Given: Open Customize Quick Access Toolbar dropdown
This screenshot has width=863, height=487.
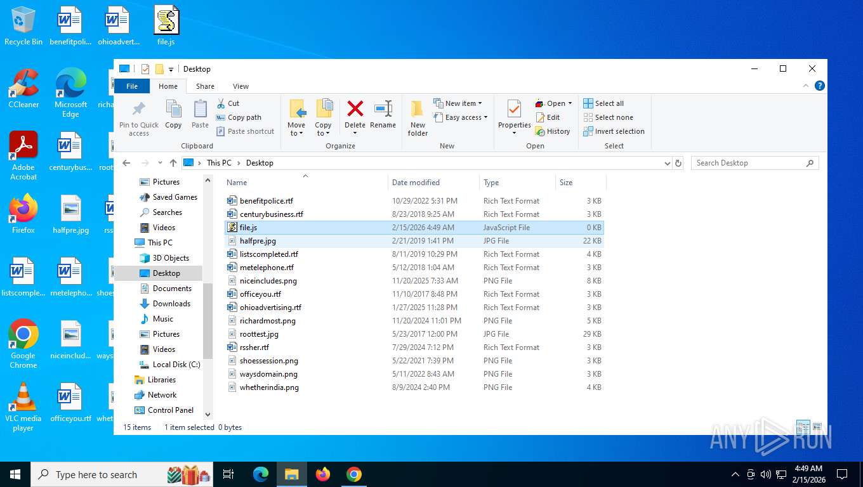Looking at the screenshot, I should [x=171, y=70].
